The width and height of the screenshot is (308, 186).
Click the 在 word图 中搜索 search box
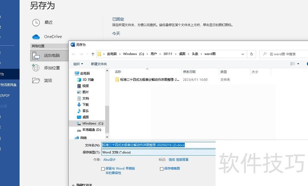[x=283, y=54]
